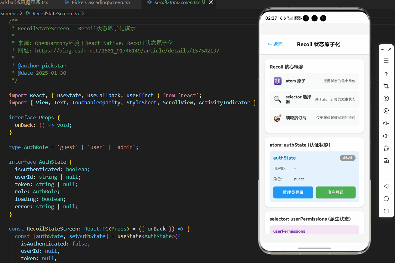Open the csdn blog URL in the comment
This screenshot has width=395, height=263.
point(127,51)
